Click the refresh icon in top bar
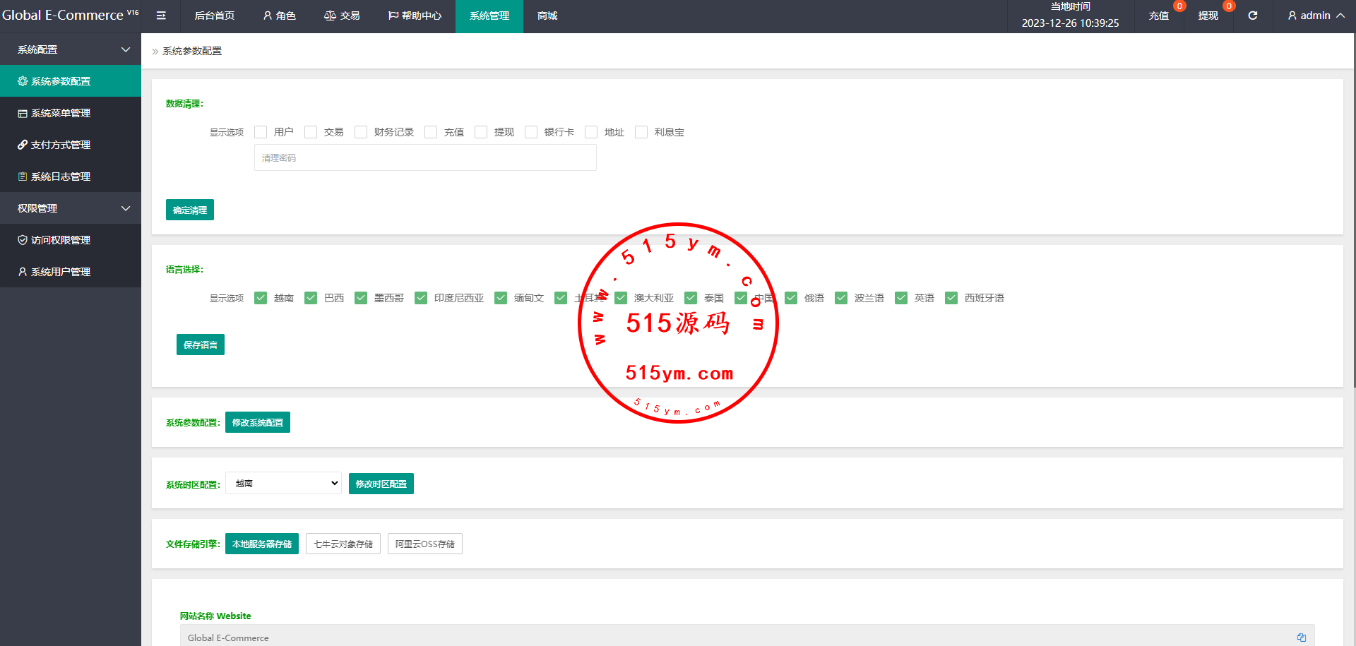 click(1252, 16)
